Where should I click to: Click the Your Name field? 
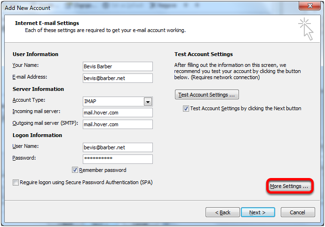[x=118, y=66]
